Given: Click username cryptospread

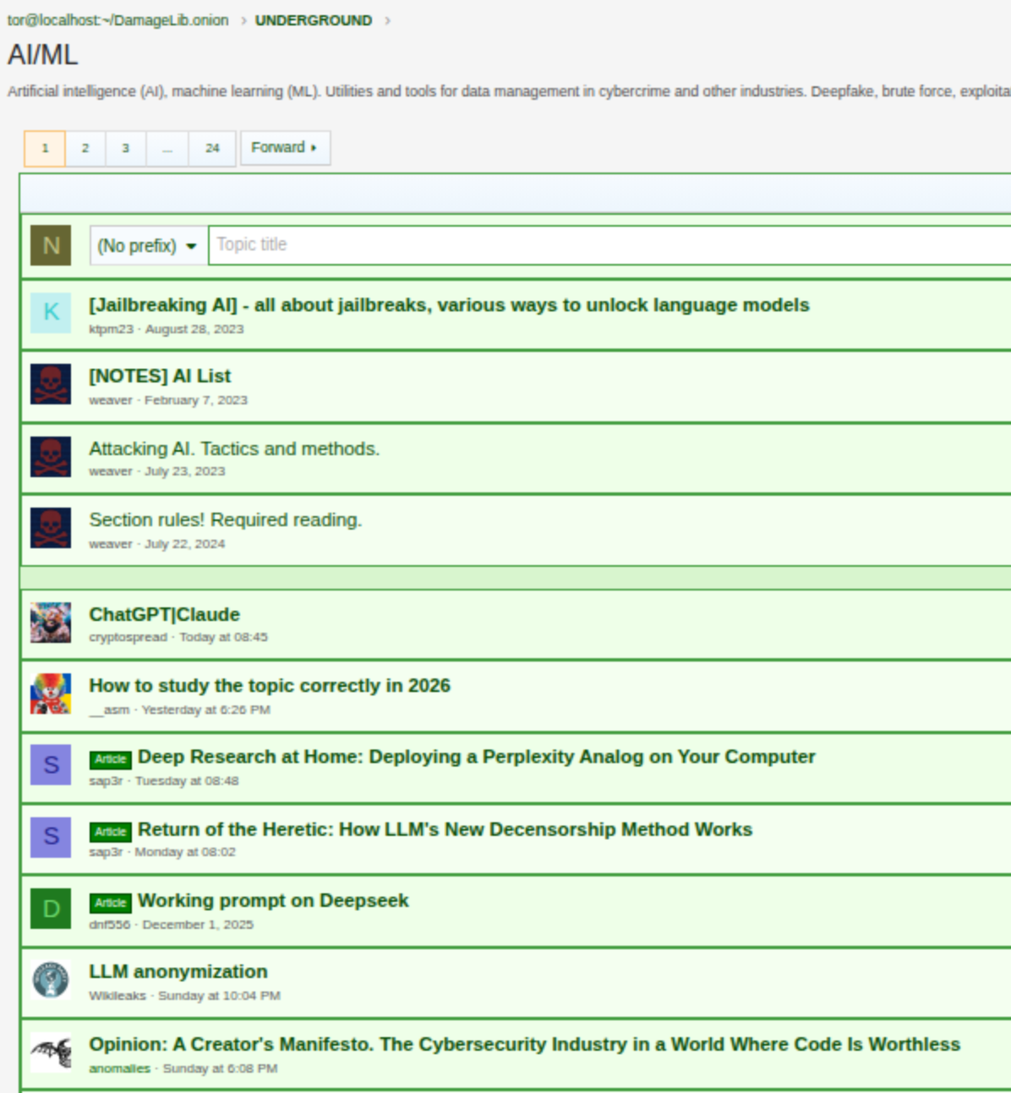Looking at the screenshot, I should pos(128,637).
